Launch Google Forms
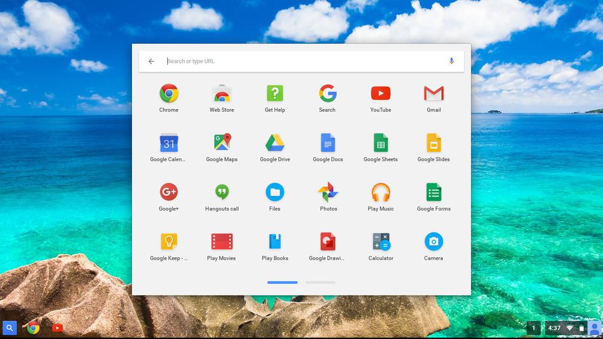 (434, 192)
